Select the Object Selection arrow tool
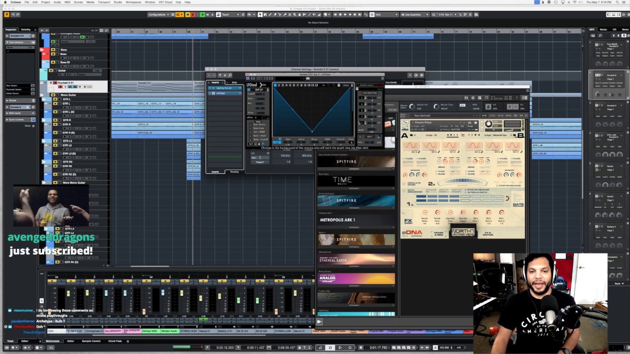 pyautogui.click(x=260, y=15)
